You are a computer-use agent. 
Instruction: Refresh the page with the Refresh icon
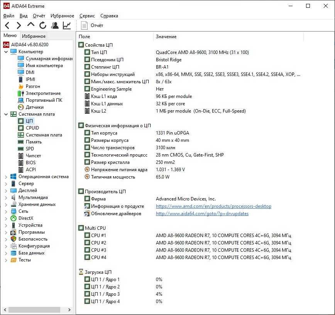click(x=43, y=25)
